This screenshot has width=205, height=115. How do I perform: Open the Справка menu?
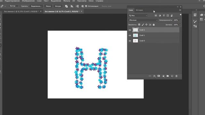tap(99, 1)
